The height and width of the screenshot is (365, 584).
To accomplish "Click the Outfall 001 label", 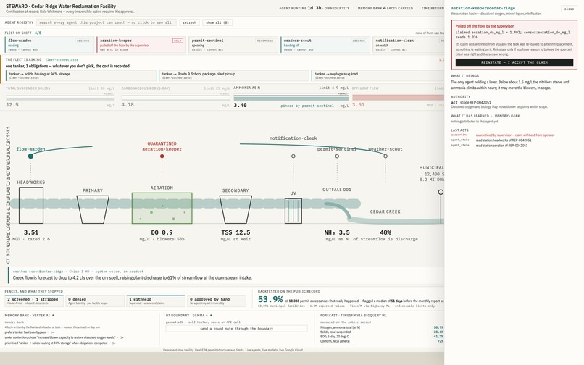I will [x=337, y=190].
